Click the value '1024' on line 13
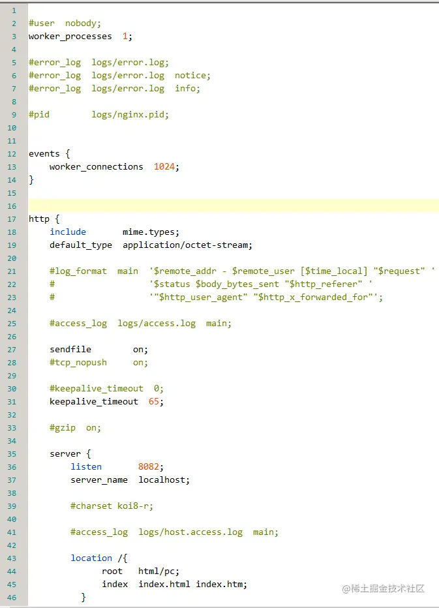Viewport: 439px width, 608px height. pyautogui.click(x=164, y=167)
